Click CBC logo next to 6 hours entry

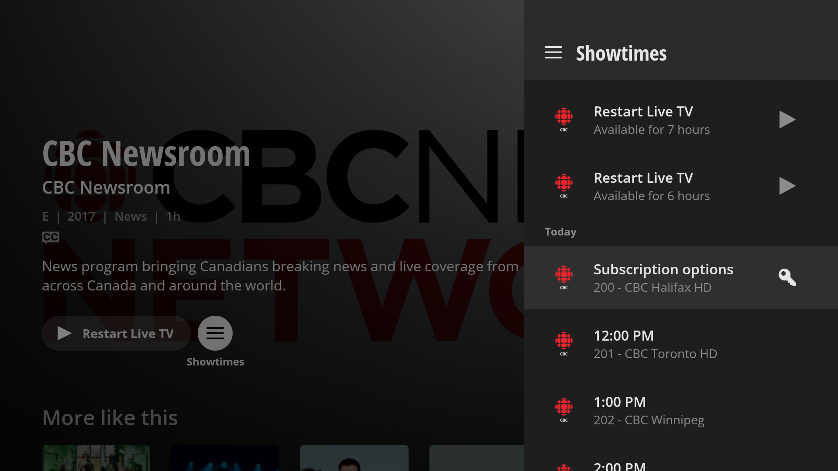pyautogui.click(x=563, y=186)
